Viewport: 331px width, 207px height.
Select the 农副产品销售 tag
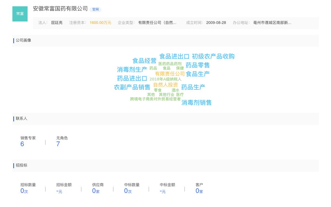[132, 87]
